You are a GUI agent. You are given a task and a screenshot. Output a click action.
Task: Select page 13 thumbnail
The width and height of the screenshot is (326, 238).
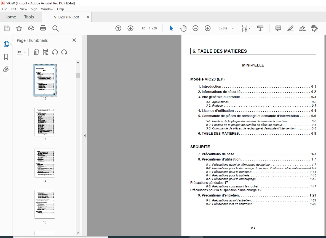45,122
